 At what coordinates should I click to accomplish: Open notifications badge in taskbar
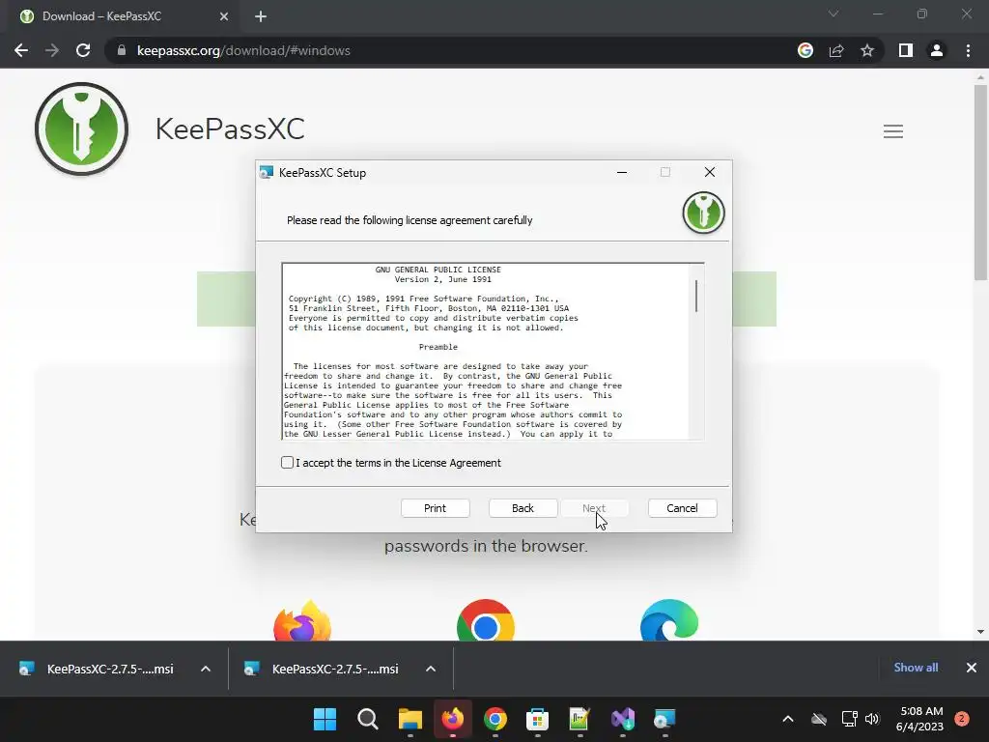click(x=962, y=719)
